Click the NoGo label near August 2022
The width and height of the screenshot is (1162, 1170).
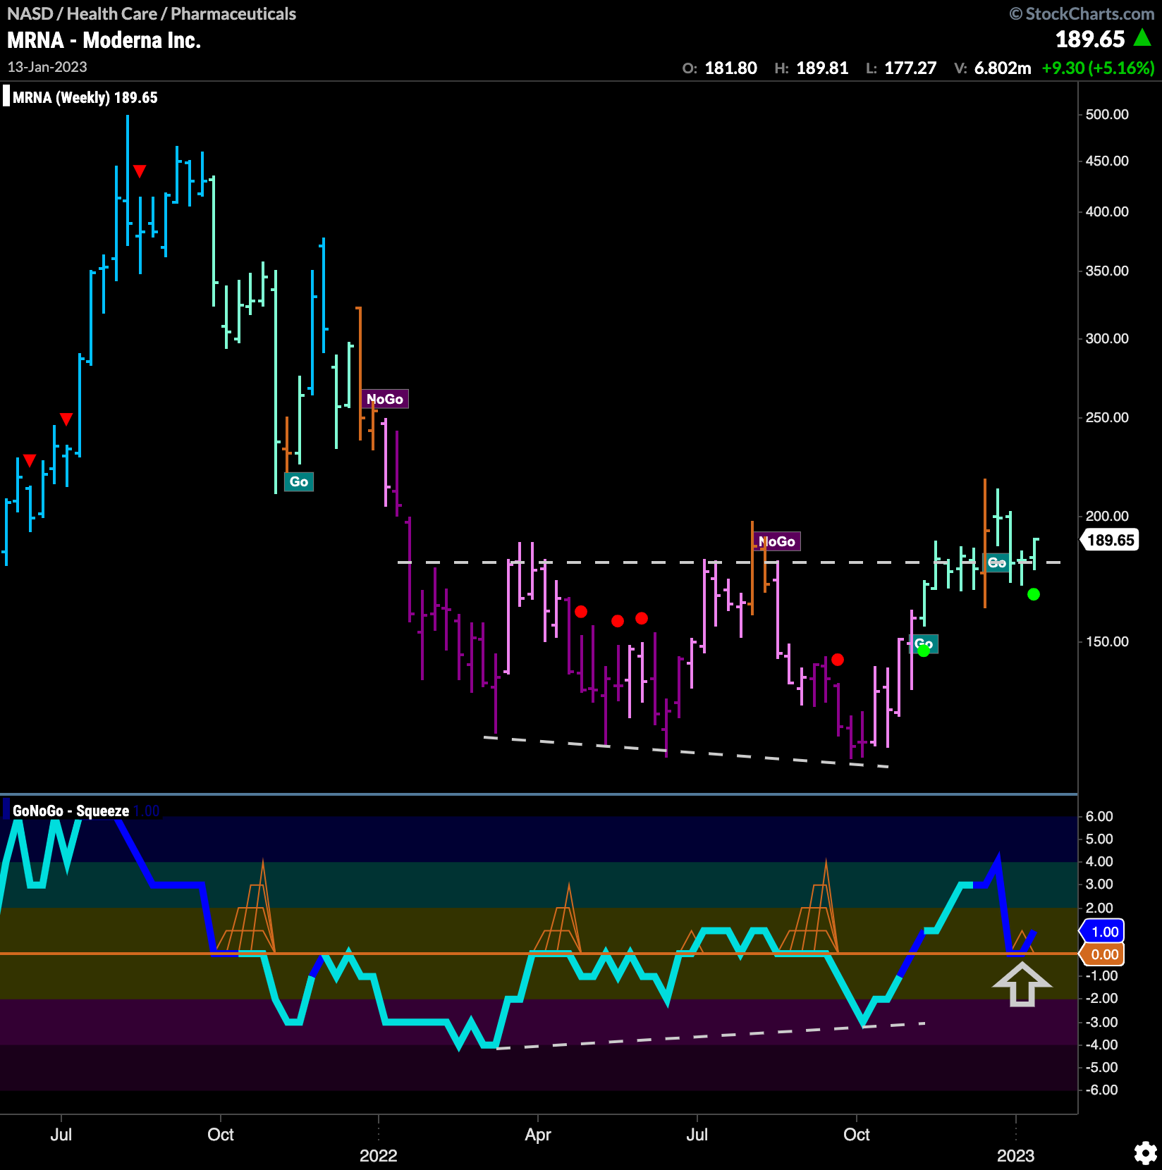pos(776,541)
